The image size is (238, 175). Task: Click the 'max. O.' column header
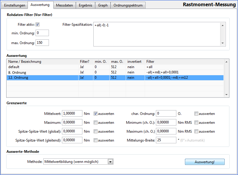(117, 62)
